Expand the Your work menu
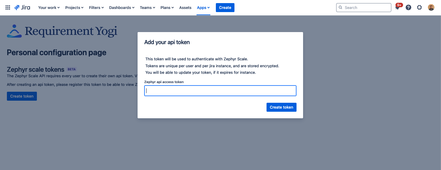This screenshot has width=441, height=170. point(49,8)
